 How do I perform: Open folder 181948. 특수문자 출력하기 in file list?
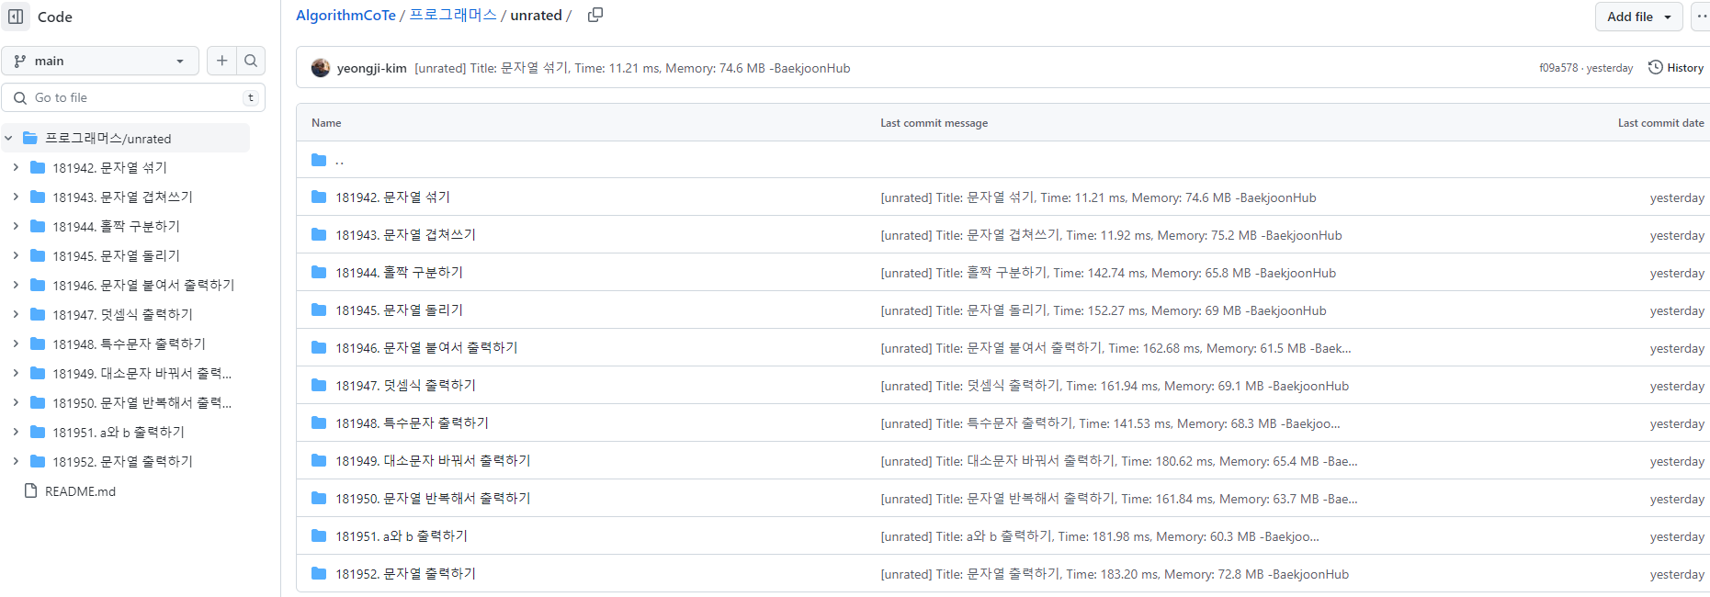click(x=412, y=423)
